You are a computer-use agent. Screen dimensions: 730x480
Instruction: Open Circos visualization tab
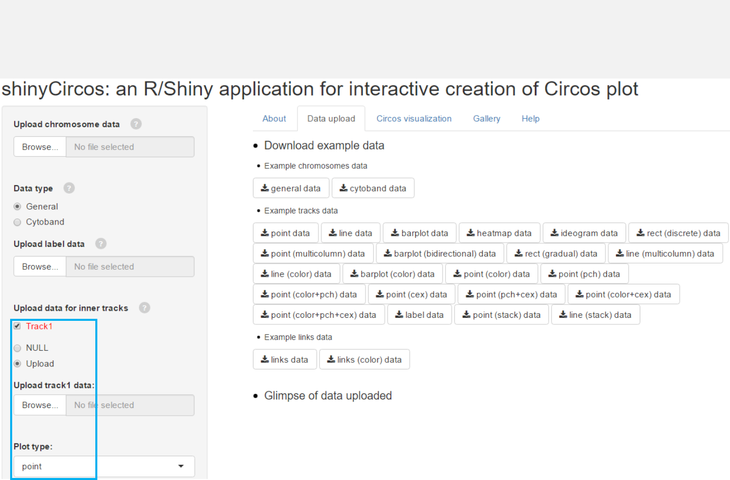coord(414,119)
